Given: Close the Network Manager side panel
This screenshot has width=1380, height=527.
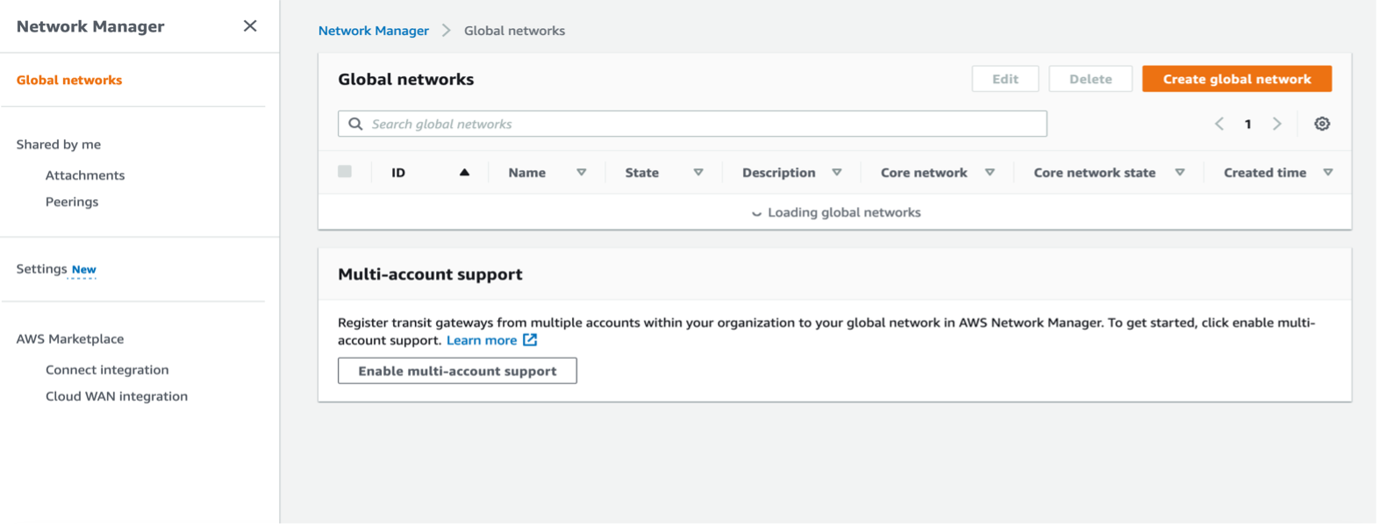Looking at the screenshot, I should click(x=250, y=26).
